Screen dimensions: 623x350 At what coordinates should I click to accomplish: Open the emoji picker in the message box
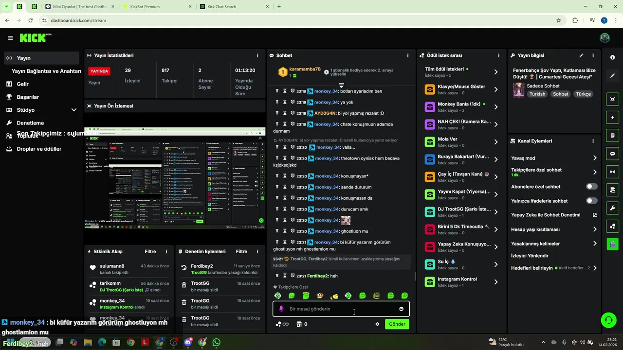pyautogui.click(x=401, y=309)
